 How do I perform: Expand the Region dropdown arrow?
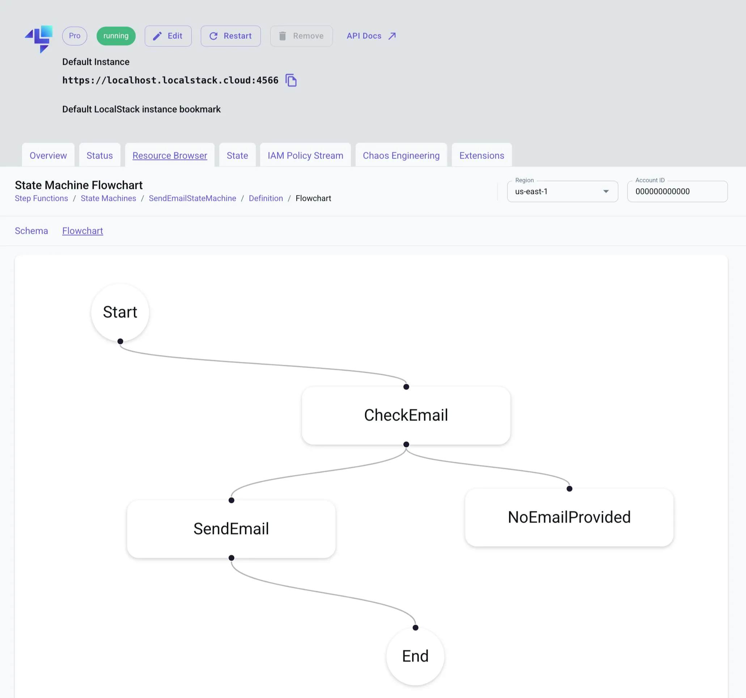point(606,191)
